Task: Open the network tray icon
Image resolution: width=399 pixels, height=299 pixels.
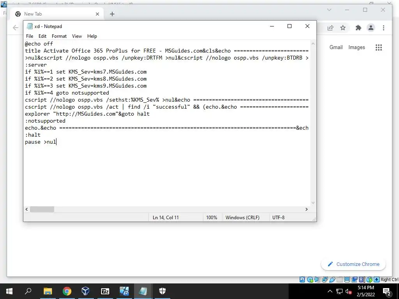Action: tap(339, 291)
